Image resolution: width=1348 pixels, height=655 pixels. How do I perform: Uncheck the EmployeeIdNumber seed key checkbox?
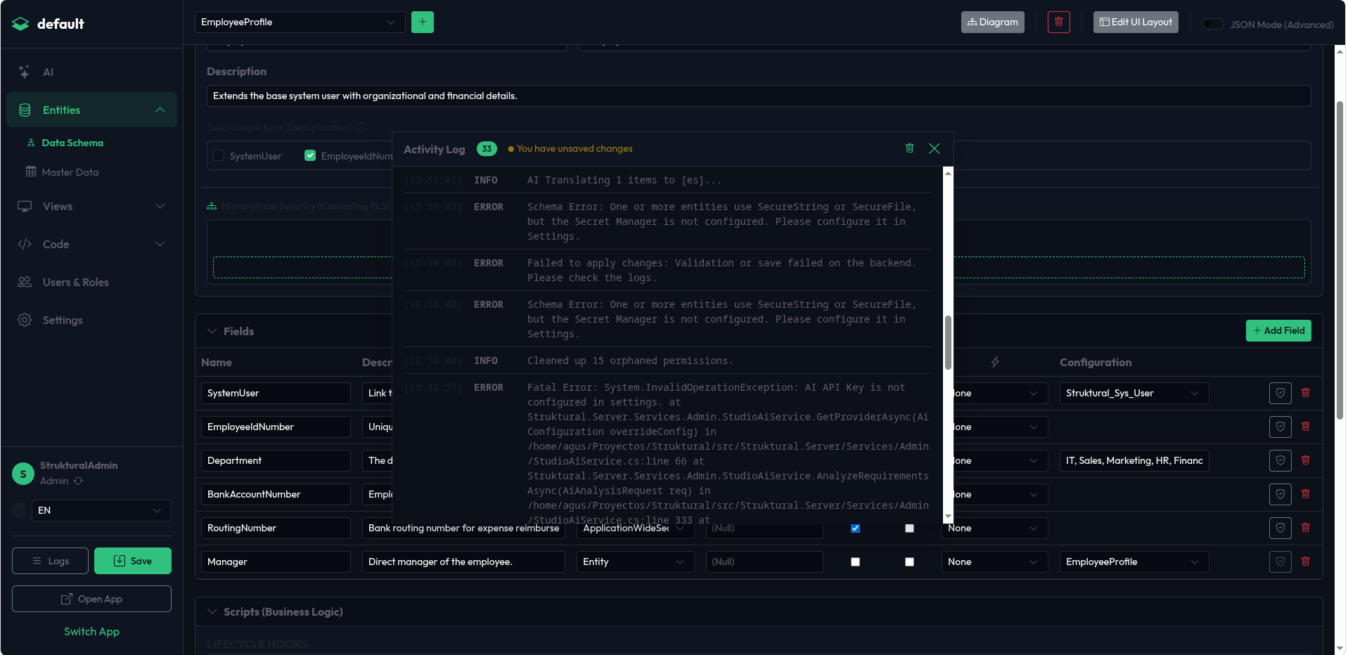point(310,155)
